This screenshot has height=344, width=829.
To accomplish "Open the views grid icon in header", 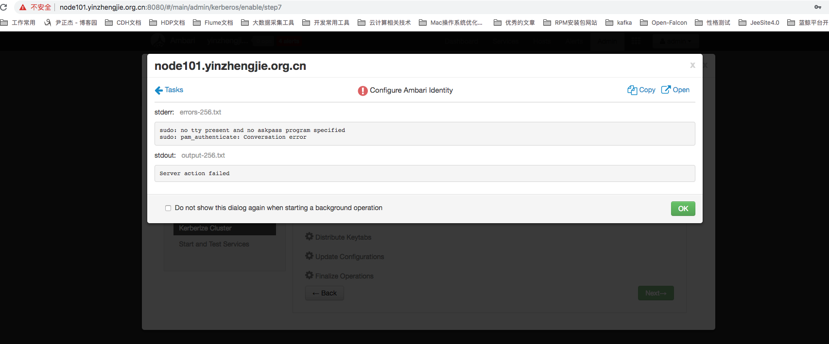I will 637,42.
